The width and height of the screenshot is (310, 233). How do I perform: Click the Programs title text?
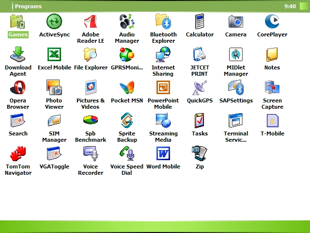pyautogui.click(x=28, y=6)
